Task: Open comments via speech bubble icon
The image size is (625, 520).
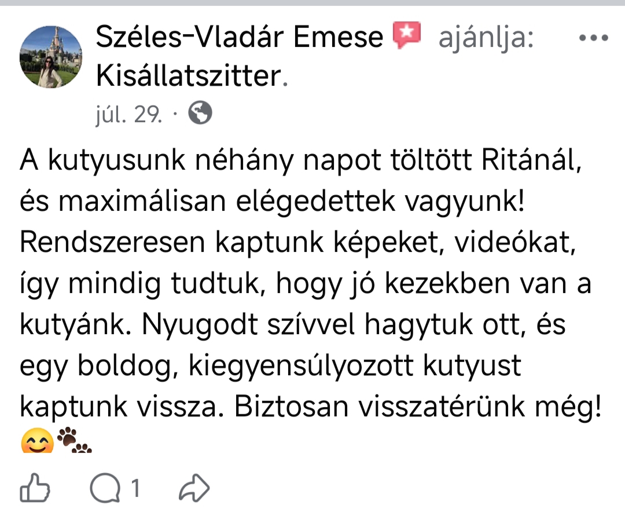Action: pos(104,489)
